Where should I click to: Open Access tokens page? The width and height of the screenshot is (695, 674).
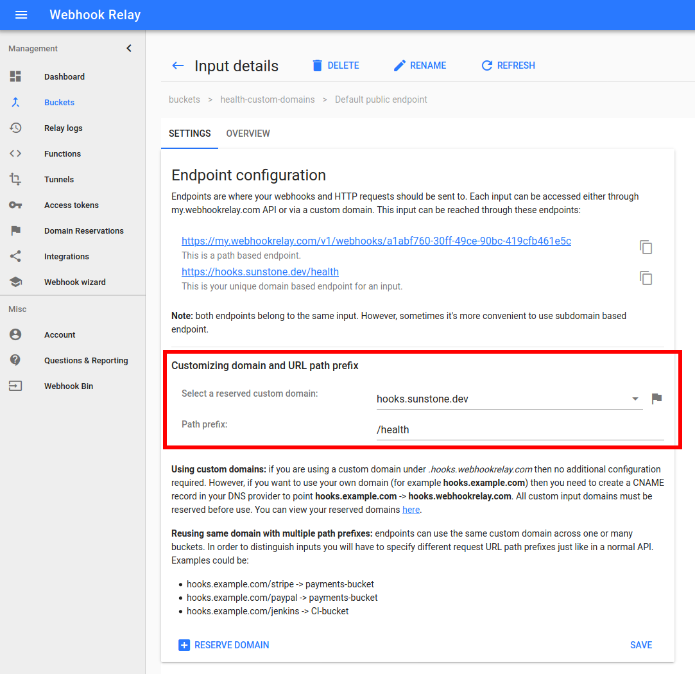point(71,205)
